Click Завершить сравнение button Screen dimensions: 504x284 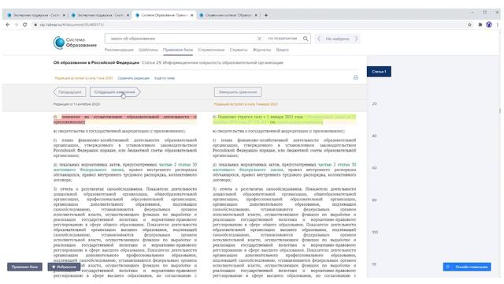[x=238, y=92]
